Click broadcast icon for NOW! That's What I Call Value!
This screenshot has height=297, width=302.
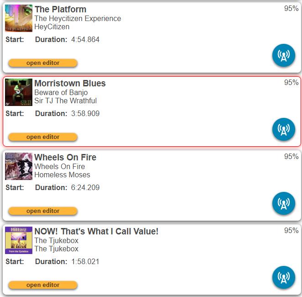[283, 277]
